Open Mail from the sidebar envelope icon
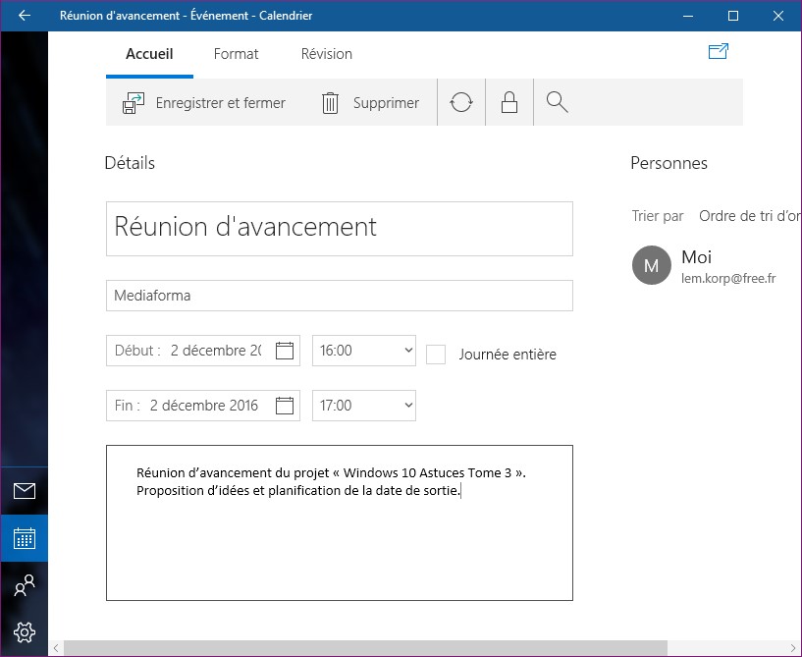 tap(25, 491)
